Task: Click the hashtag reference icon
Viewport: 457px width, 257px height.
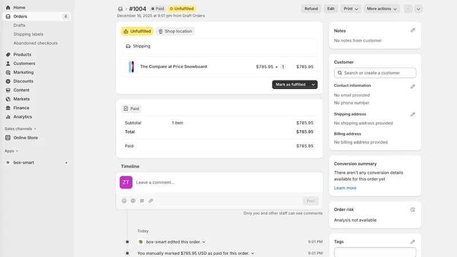Action: 142,201
